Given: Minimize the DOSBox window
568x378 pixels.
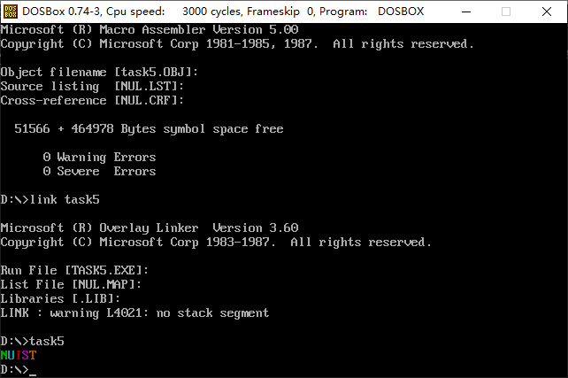Looking at the screenshot, I should click(x=466, y=12).
